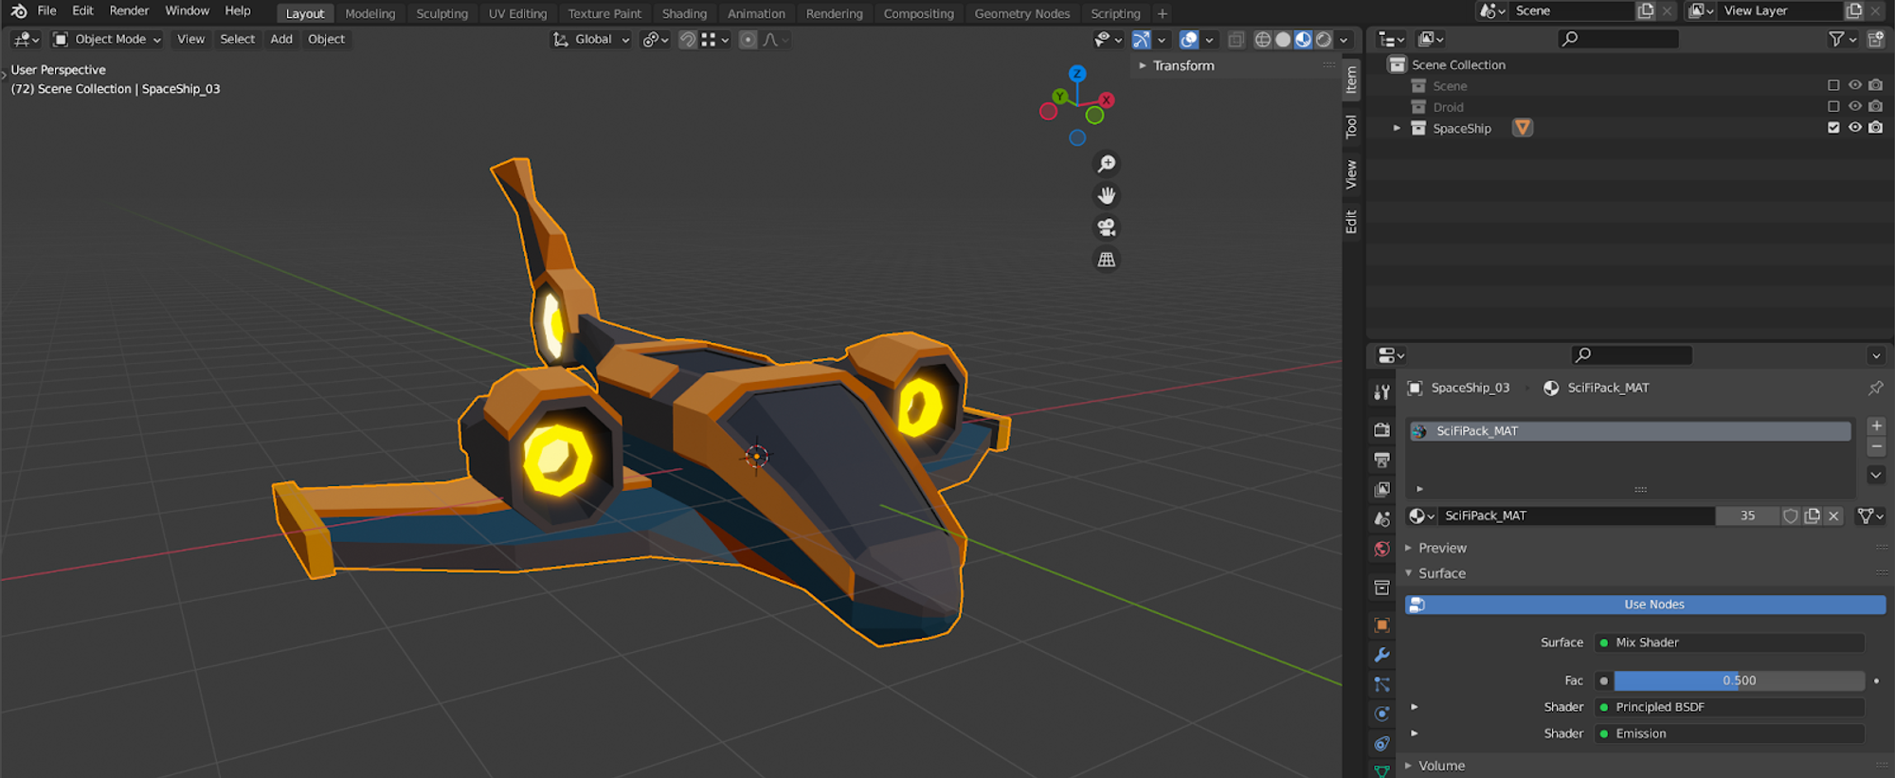The image size is (1895, 778).
Task: Toggle the camera view icon
Action: click(x=1106, y=227)
